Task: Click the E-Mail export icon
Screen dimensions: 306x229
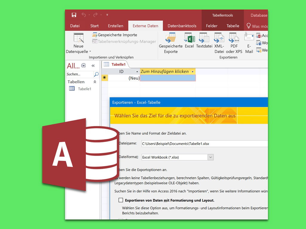Action: click(x=249, y=38)
